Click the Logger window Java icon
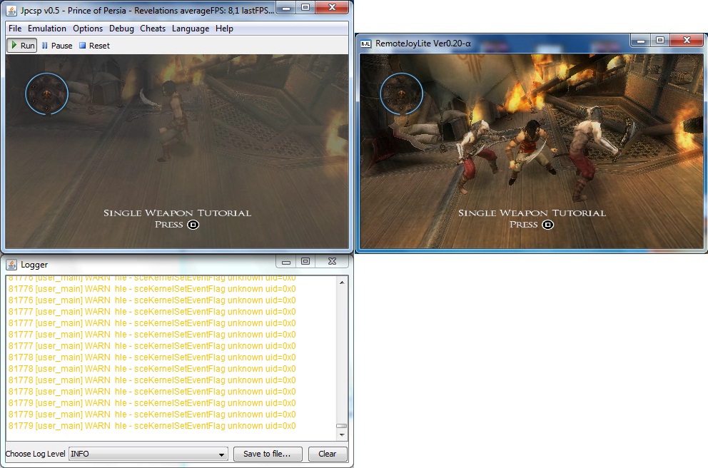Image resolution: width=708 pixels, height=468 pixels. pyautogui.click(x=11, y=265)
